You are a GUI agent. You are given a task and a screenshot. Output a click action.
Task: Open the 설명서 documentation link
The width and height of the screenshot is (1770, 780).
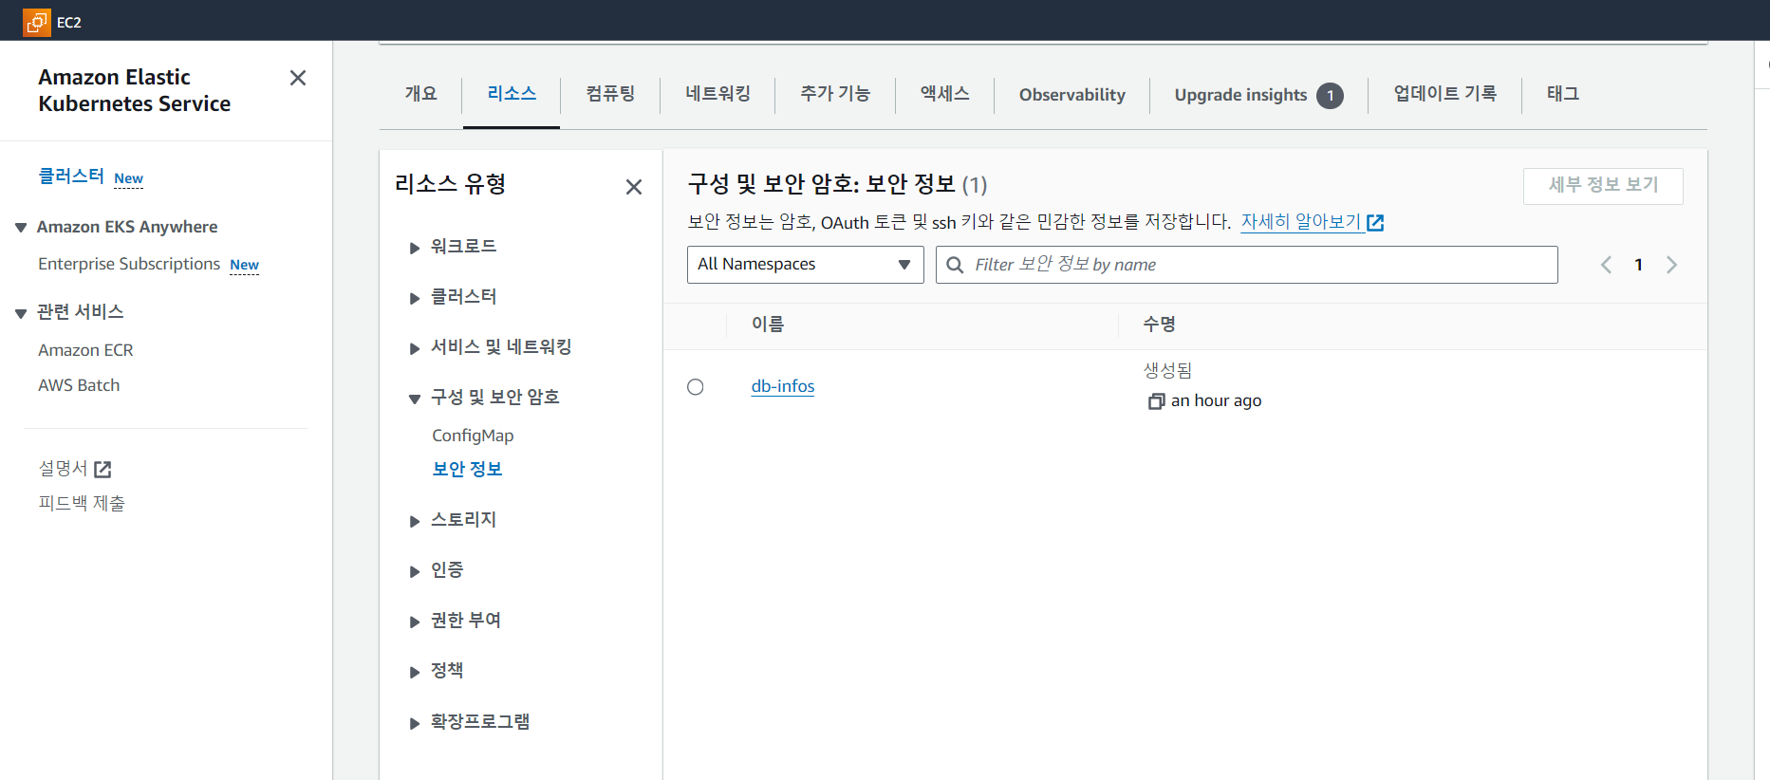point(63,469)
